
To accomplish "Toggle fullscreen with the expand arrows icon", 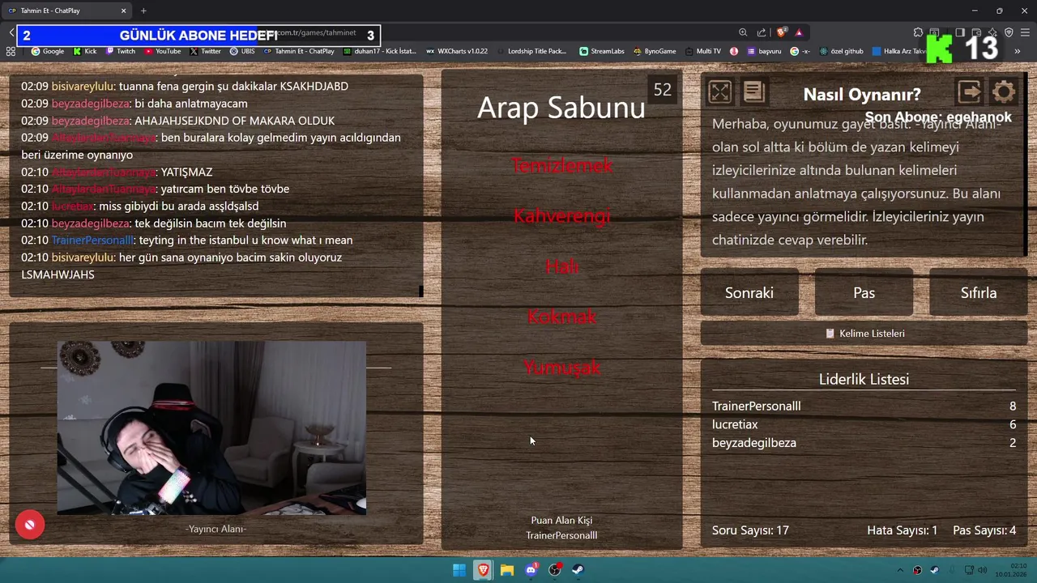I will click(x=719, y=92).
